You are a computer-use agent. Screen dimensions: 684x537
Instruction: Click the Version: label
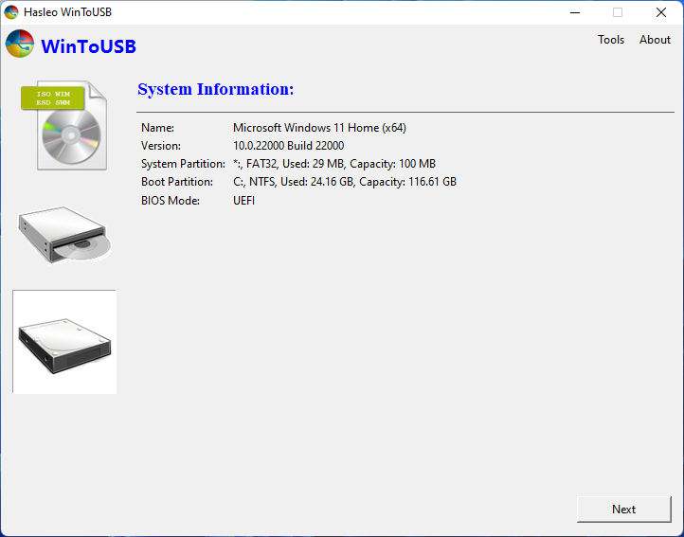pos(160,146)
